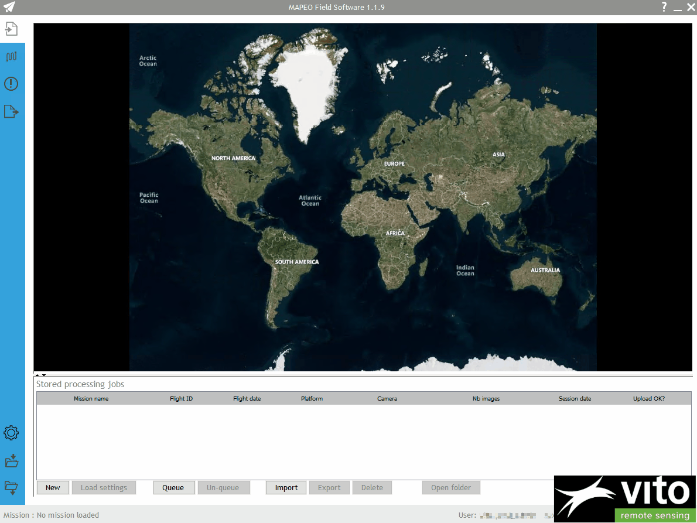Click the folder with outgoing arrow icon
The height and width of the screenshot is (523, 697).
11,487
